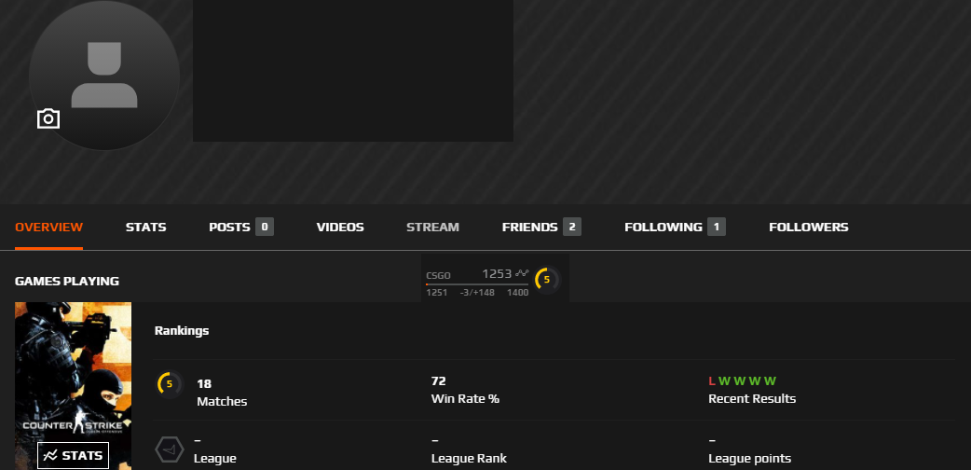Click the STATS button on Counter-Strike cover

[73, 456]
